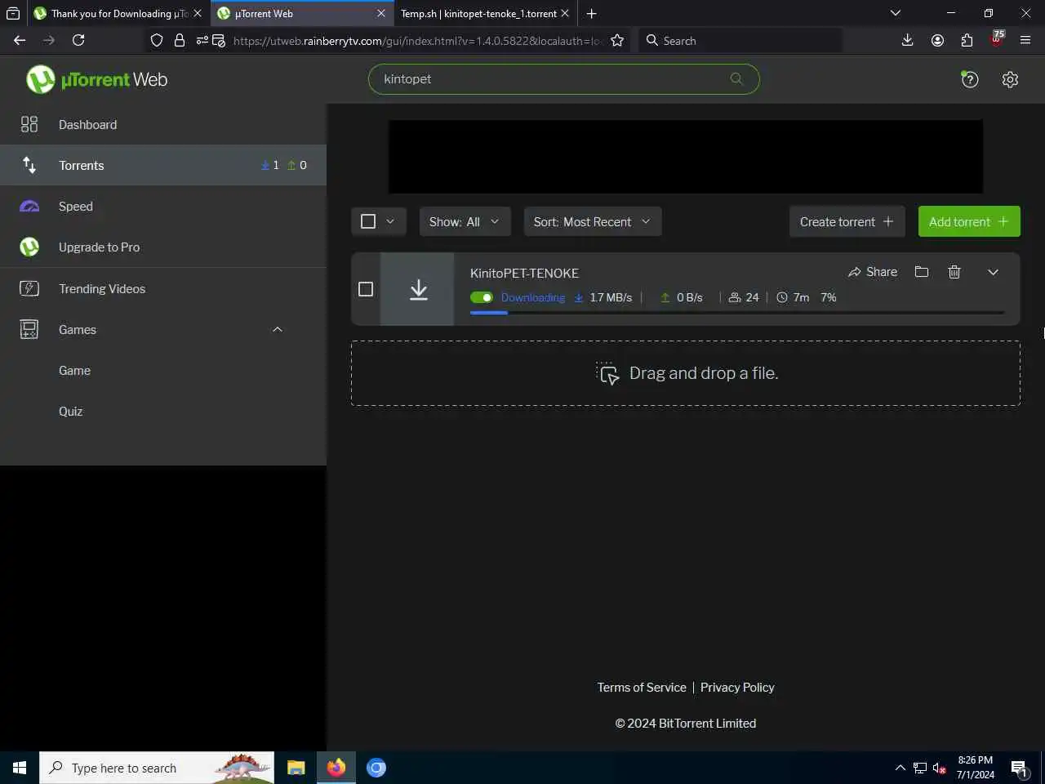Open the bulk selection dropdown arrow
The height and width of the screenshot is (784, 1045).
390,221
